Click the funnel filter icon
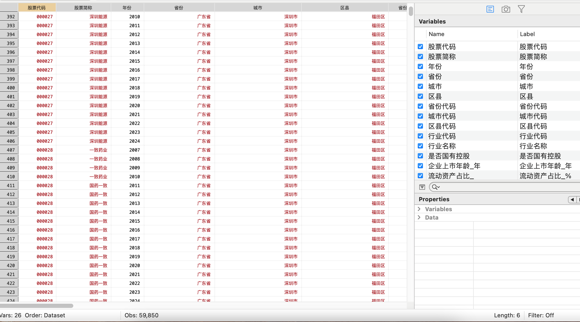 [521, 9]
